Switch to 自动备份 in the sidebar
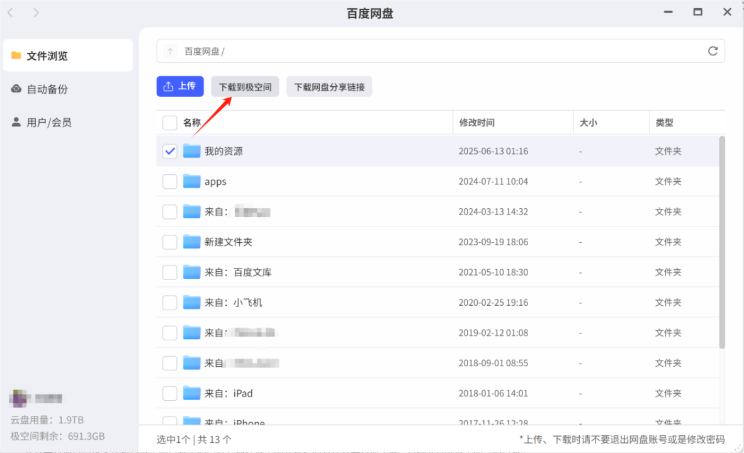The width and height of the screenshot is (744, 453). [68, 89]
